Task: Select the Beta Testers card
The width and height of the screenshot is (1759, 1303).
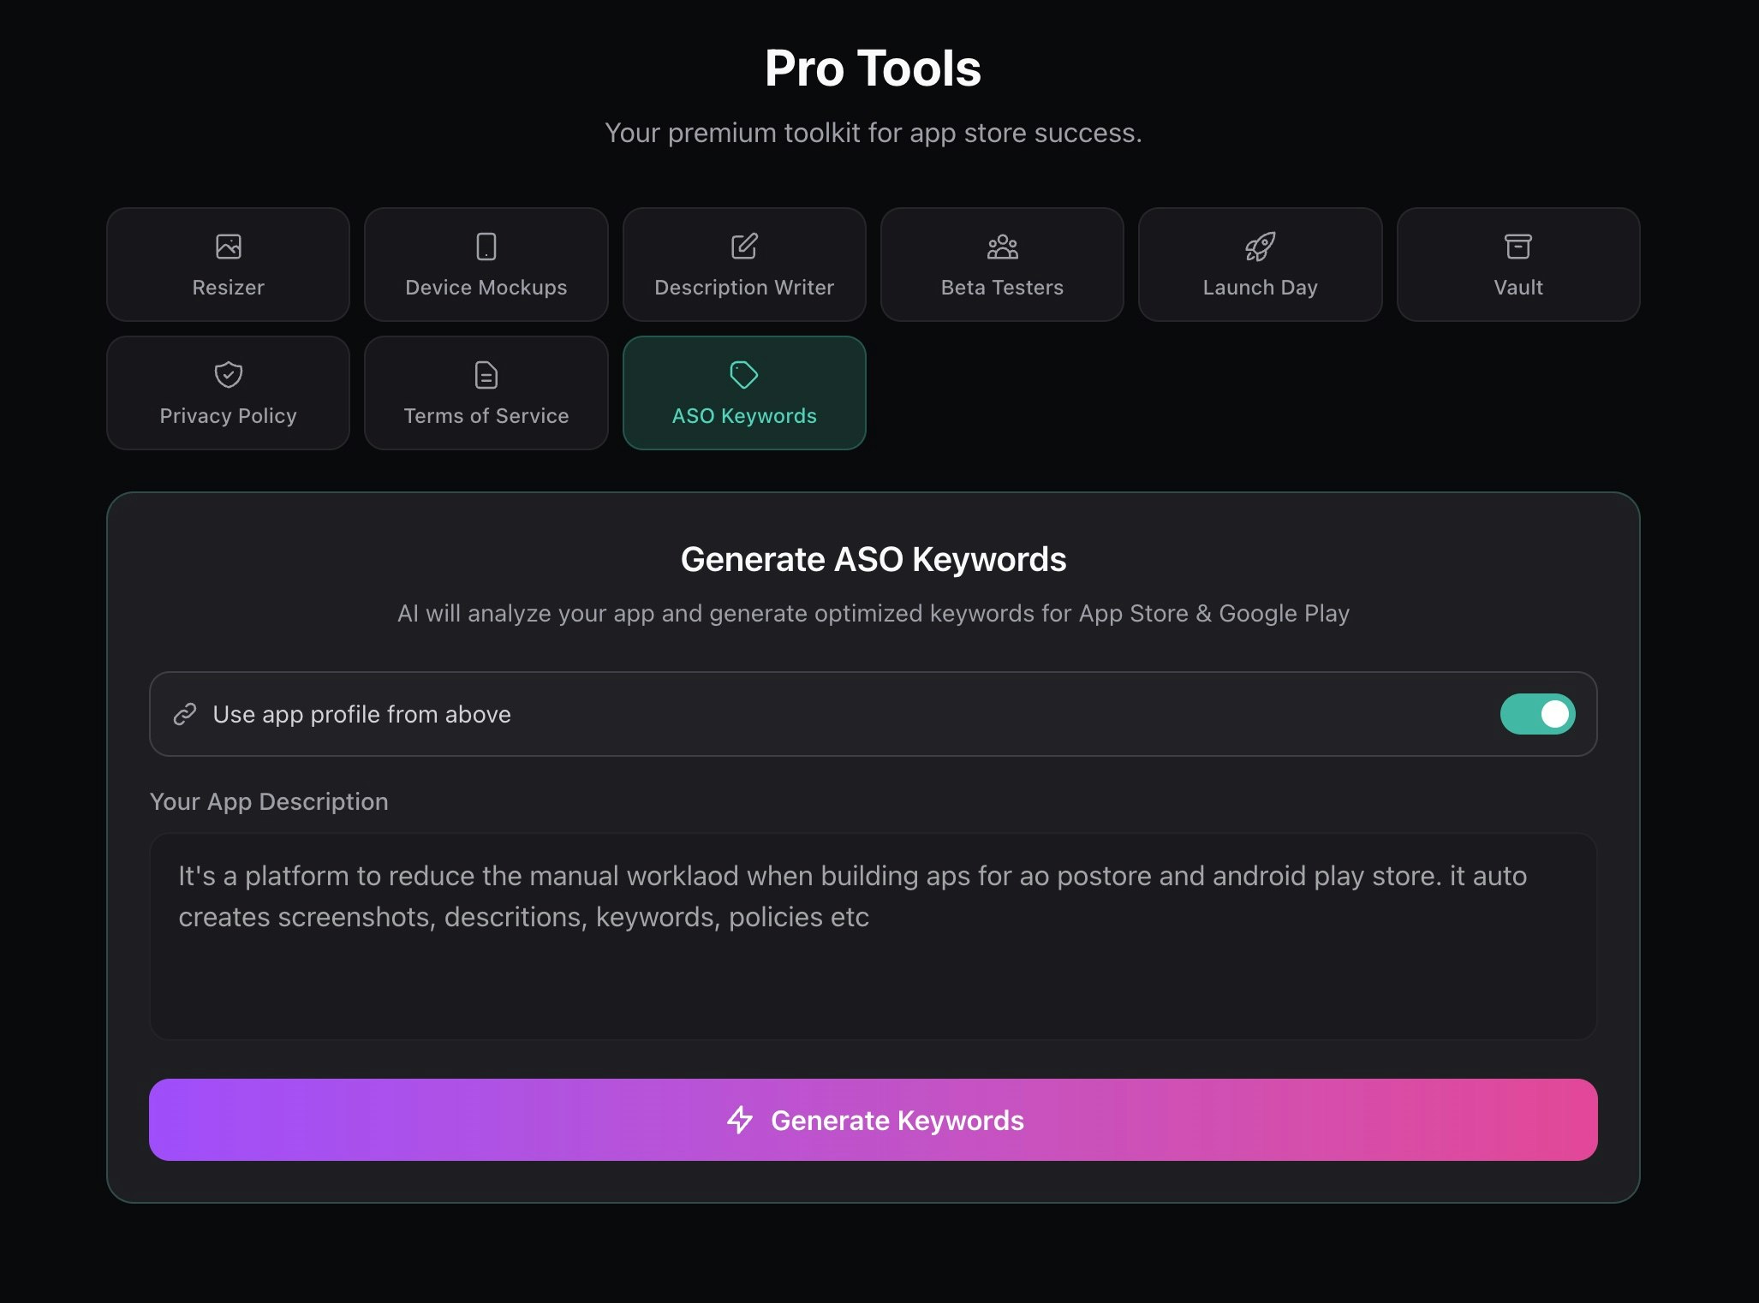Action: tap(1001, 264)
